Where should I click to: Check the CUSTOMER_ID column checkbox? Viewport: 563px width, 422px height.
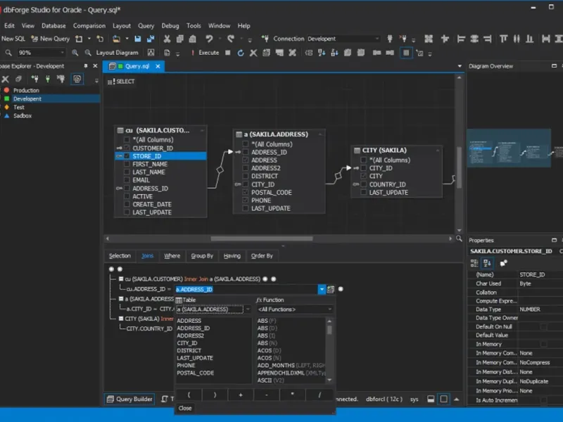click(126, 148)
